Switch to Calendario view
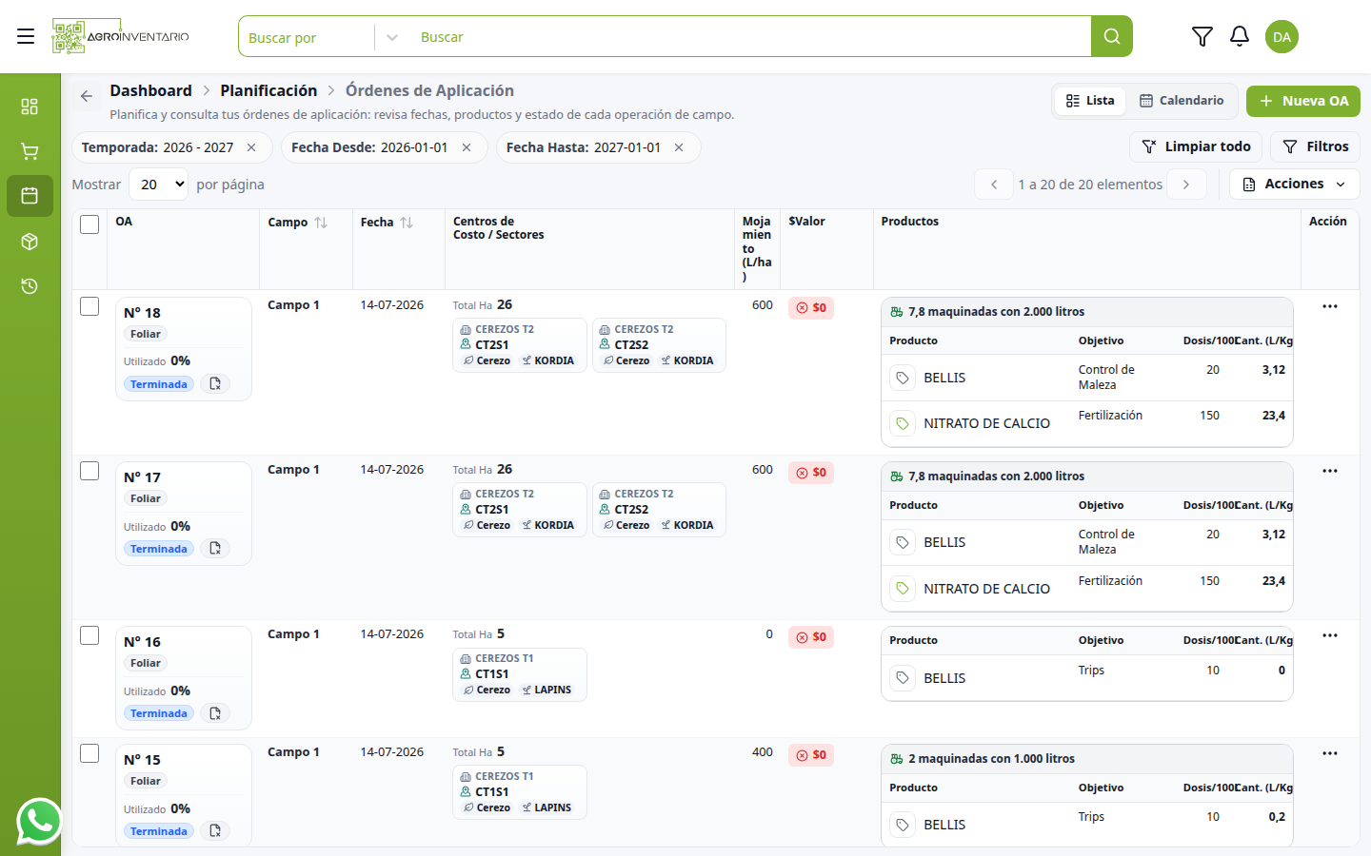 tap(1182, 101)
